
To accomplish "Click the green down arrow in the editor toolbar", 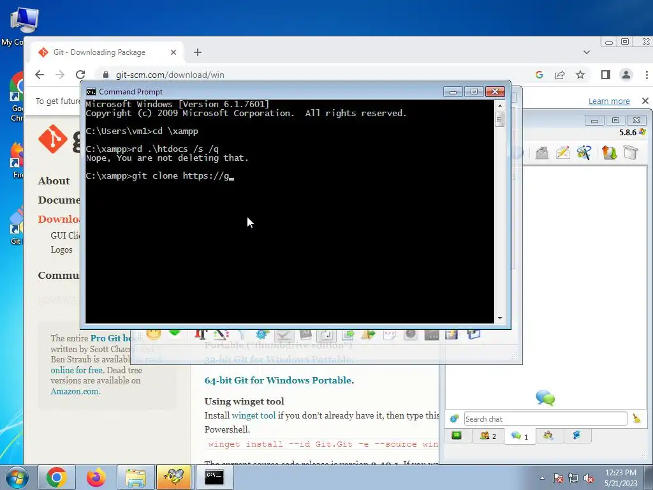I will pos(175,332).
